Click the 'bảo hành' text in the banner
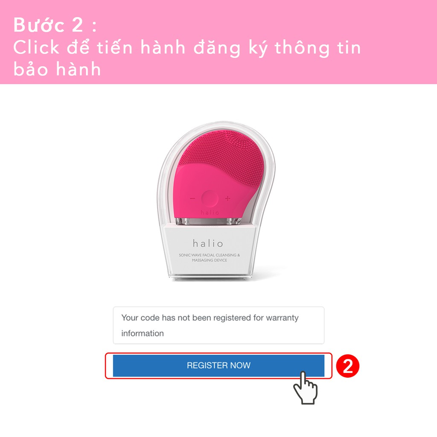437x437 pixels. [57, 69]
